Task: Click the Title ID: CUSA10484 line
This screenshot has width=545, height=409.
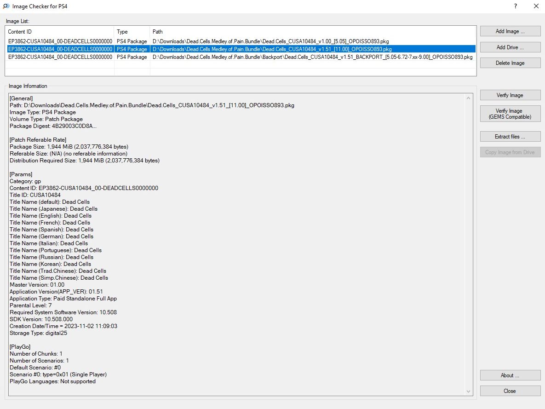Action: click(x=35, y=195)
